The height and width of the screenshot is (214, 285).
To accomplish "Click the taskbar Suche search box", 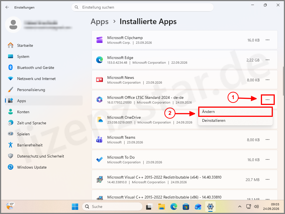I will 112,207.
